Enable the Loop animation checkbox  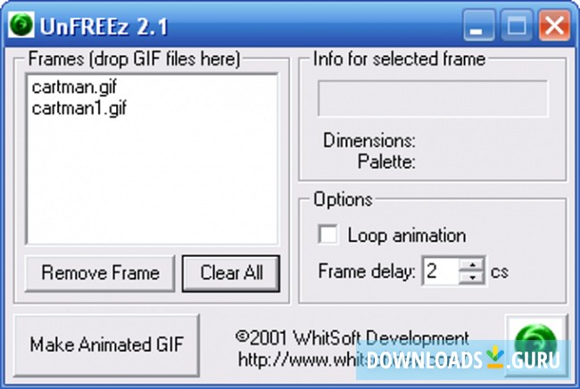327,235
